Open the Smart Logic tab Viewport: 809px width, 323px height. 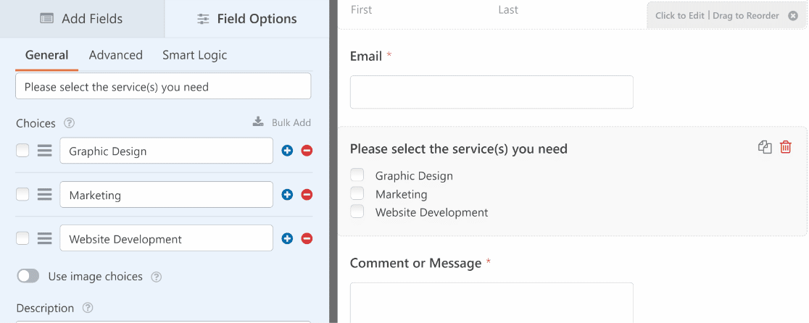(x=194, y=55)
